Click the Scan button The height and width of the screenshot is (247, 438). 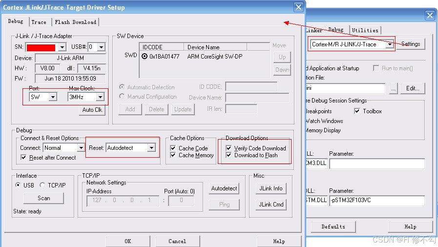pyautogui.click(x=44, y=198)
